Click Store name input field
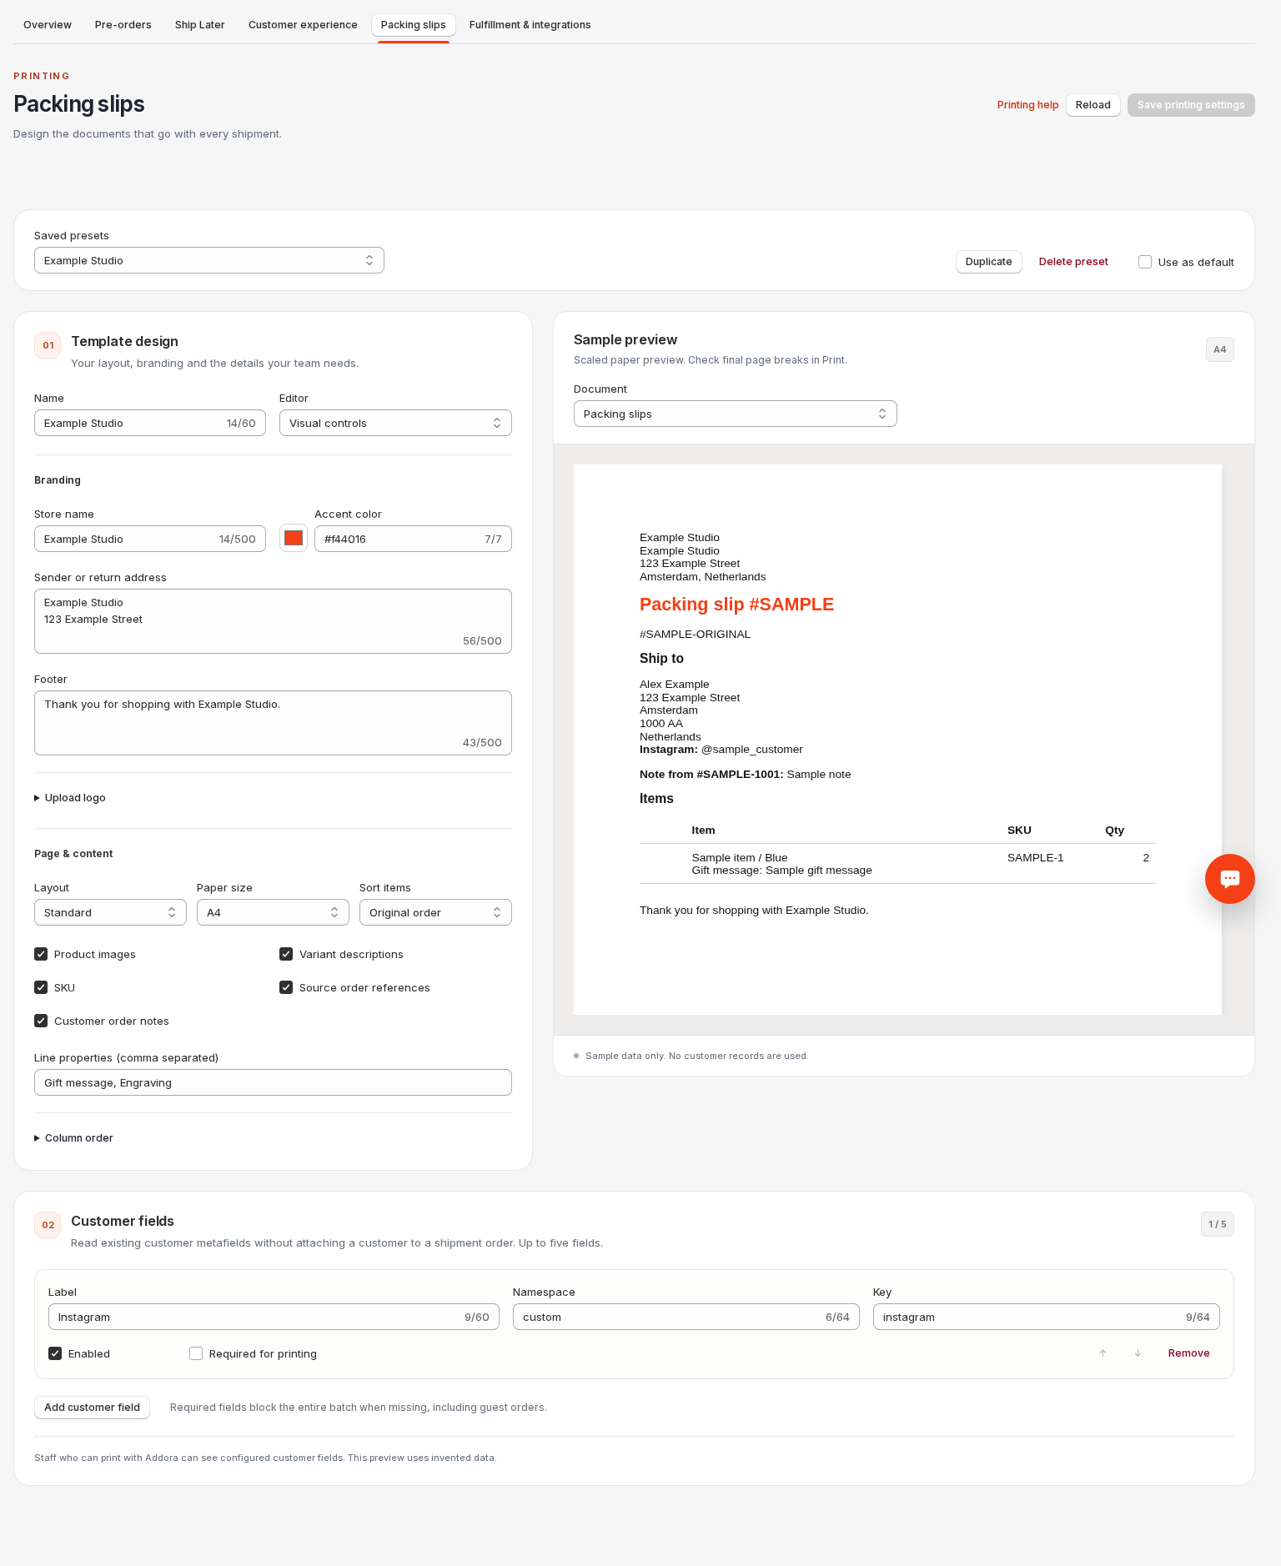The width and height of the screenshot is (1281, 1566). pyautogui.click(x=150, y=539)
